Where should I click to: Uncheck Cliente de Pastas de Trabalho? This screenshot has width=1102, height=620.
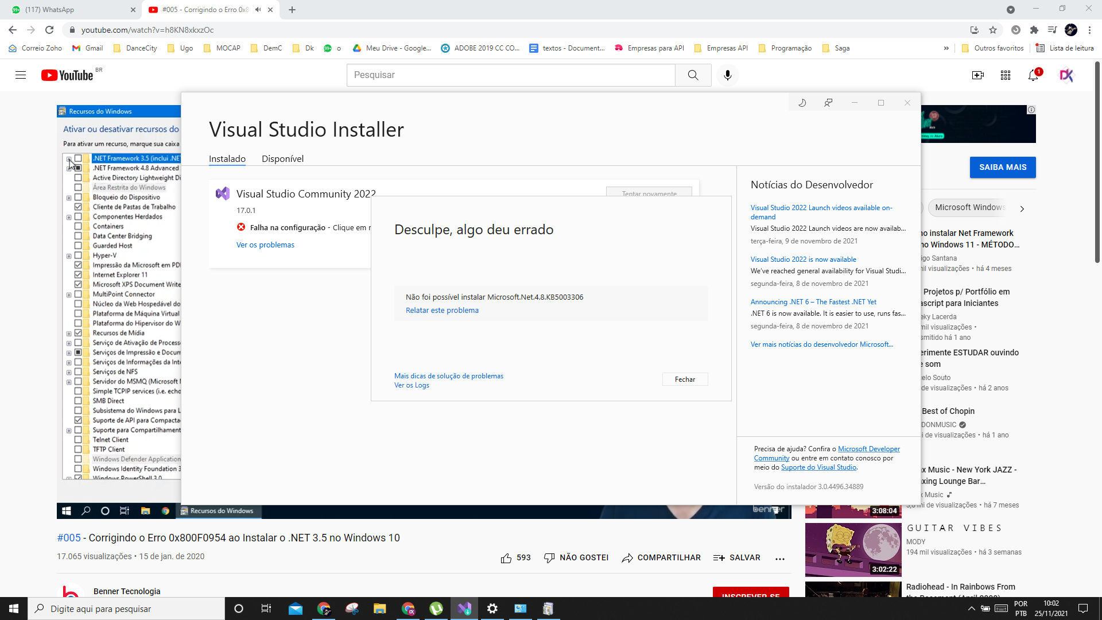point(78,207)
